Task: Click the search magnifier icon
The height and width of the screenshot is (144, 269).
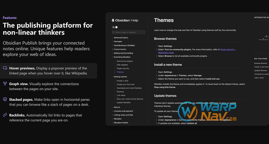Action: (113, 32)
